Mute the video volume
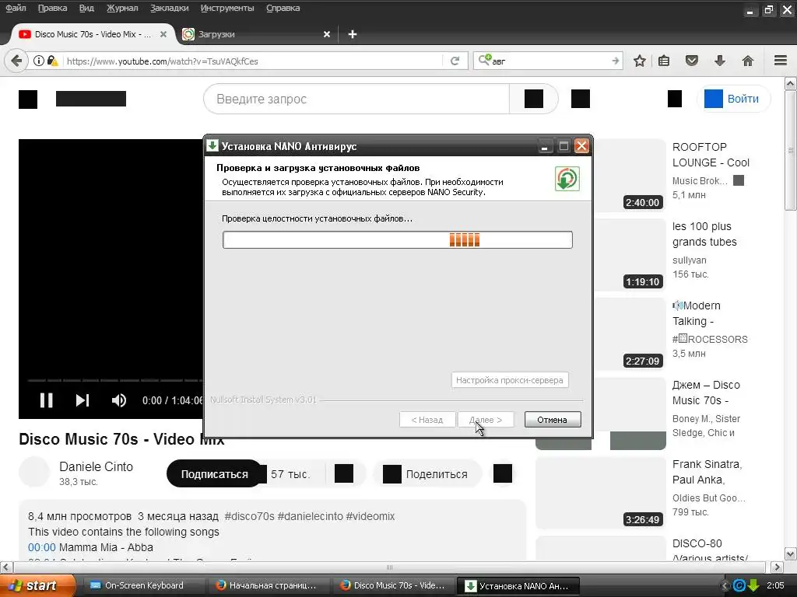 coord(118,400)
